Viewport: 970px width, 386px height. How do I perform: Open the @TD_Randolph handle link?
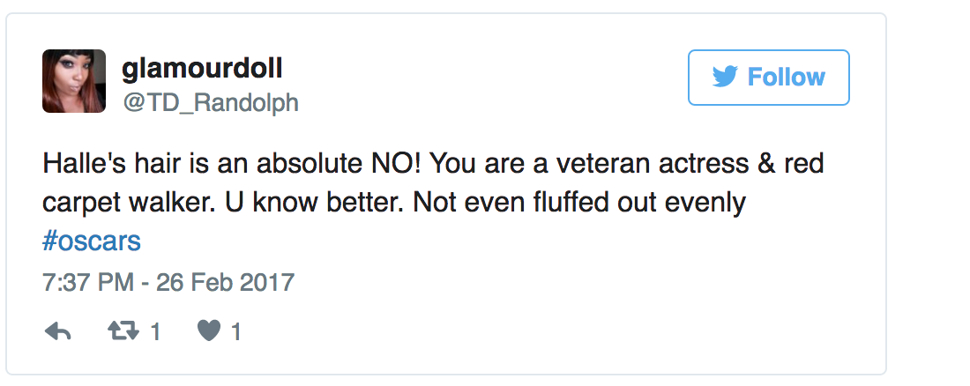click(x=210, y=103)
